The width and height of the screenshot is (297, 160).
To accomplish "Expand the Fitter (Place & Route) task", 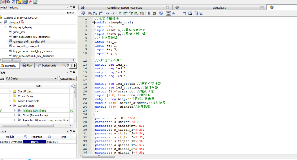I will click(x=15, y=115).
